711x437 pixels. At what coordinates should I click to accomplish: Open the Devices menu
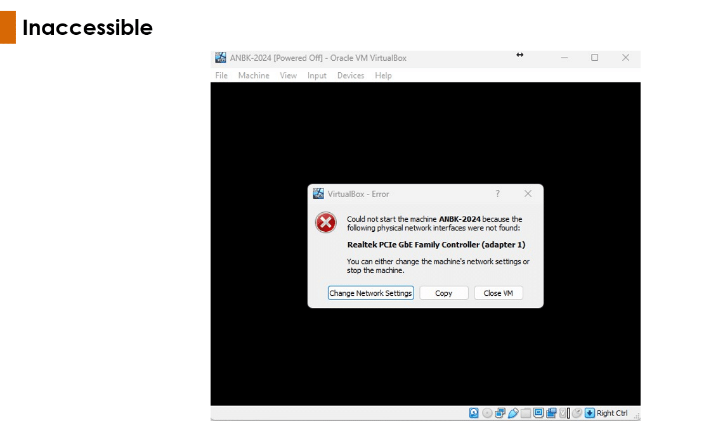[351, 75]
